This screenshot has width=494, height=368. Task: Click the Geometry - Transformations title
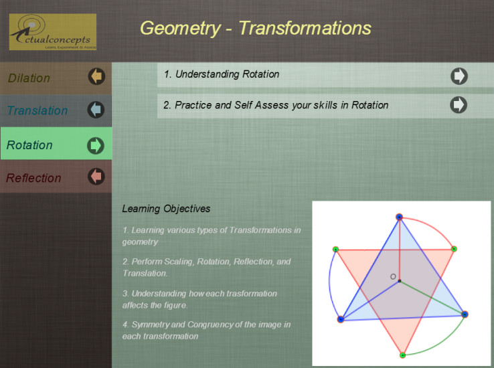pyautogui.click(x=255, y=28)
